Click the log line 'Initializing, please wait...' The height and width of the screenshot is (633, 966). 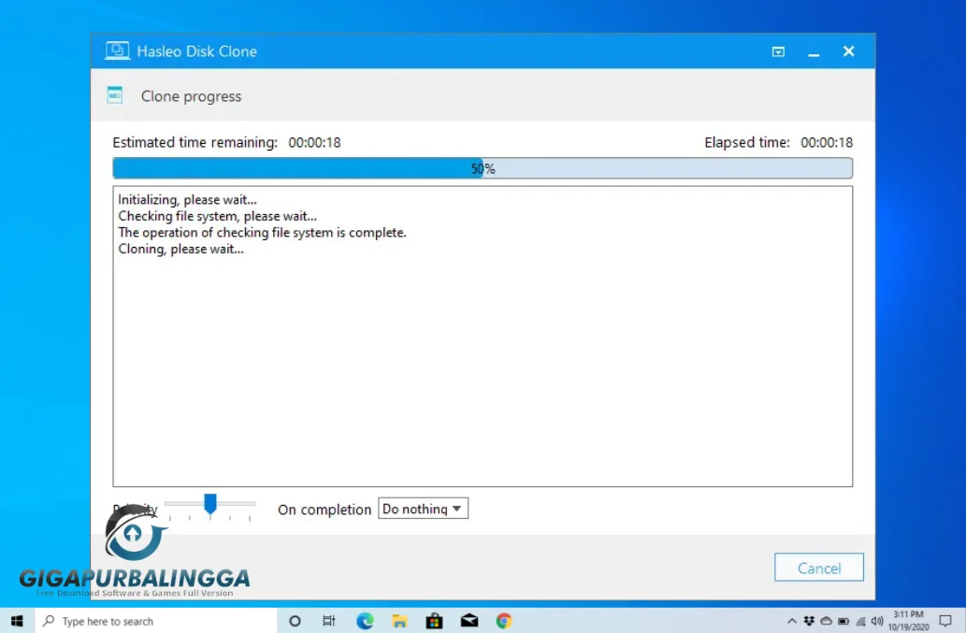coord(187,199)
